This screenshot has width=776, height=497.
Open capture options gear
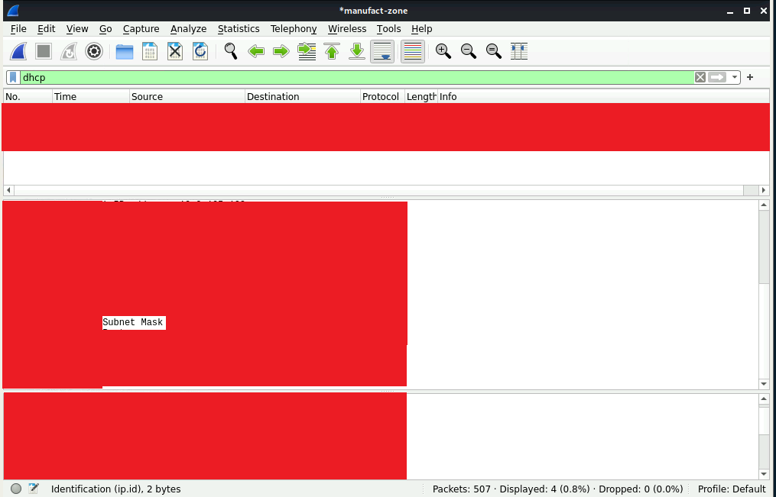(x=94, y=51)
